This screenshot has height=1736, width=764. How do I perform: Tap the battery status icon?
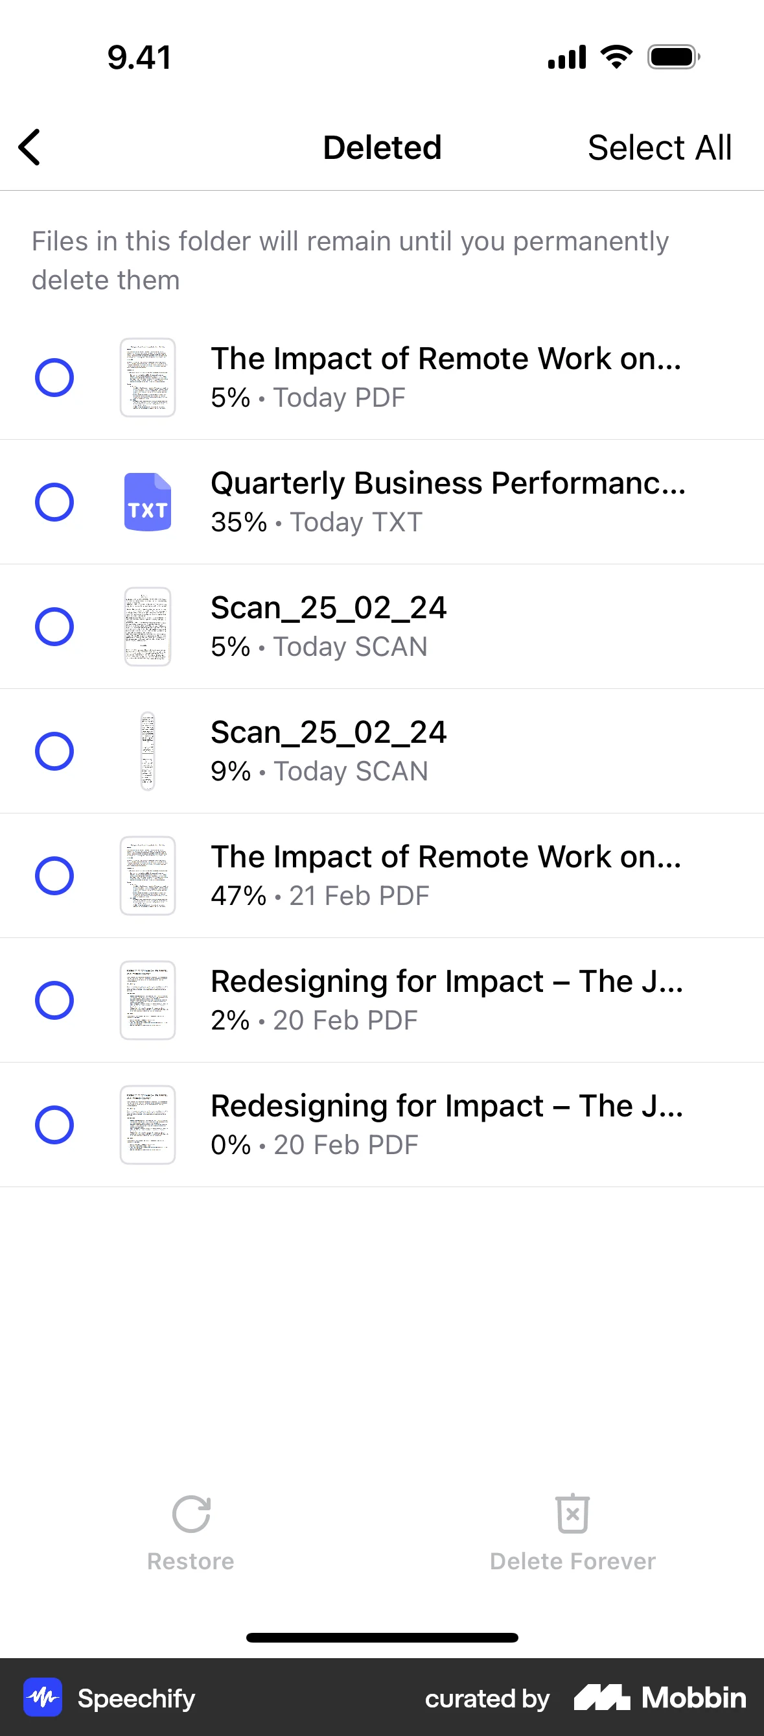pos(673,57)
